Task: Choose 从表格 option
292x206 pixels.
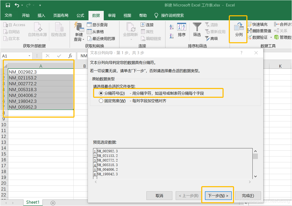Action: point(95,32)
